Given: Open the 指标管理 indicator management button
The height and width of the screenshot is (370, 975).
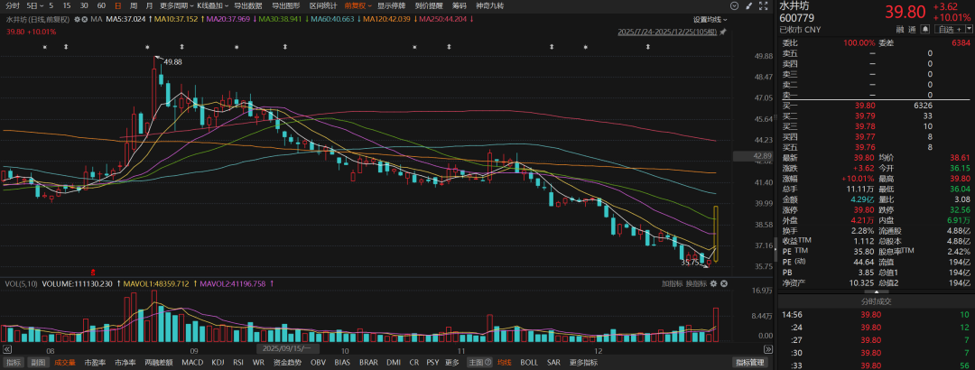Looking at the screenshot, I should [x=749, y=362].
